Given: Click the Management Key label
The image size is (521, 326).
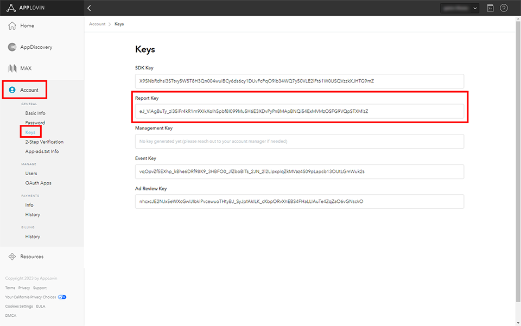Looking at the screenshot, I should [x=154, y=128].
